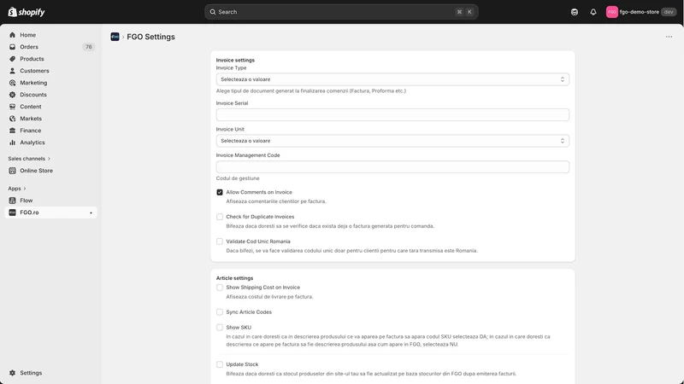The height and width of the screenshot is (384, 684).
Task: Uncheck Allow Comments on Invoice
Action: 220,192
